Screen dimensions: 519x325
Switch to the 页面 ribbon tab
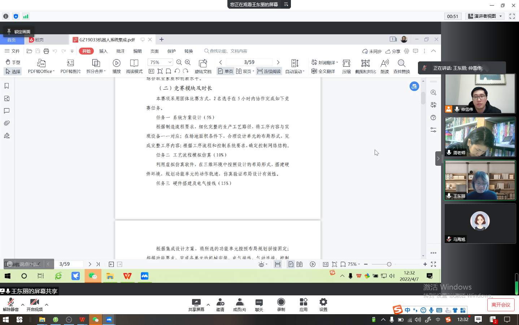154,51
